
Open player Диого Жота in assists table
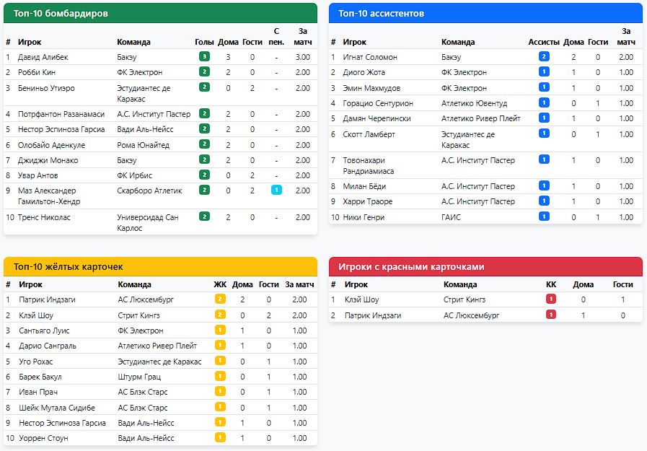363,72
